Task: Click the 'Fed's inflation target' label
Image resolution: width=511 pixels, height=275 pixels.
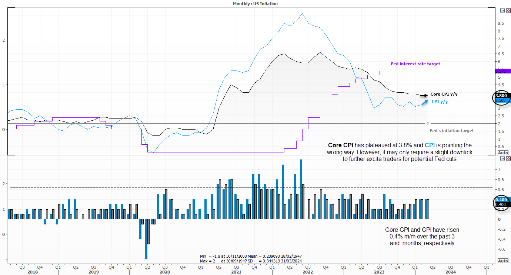Action: 451,131
